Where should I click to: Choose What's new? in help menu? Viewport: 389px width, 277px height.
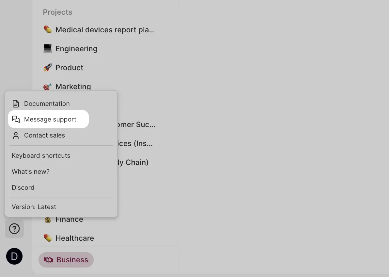coord(31,171)
